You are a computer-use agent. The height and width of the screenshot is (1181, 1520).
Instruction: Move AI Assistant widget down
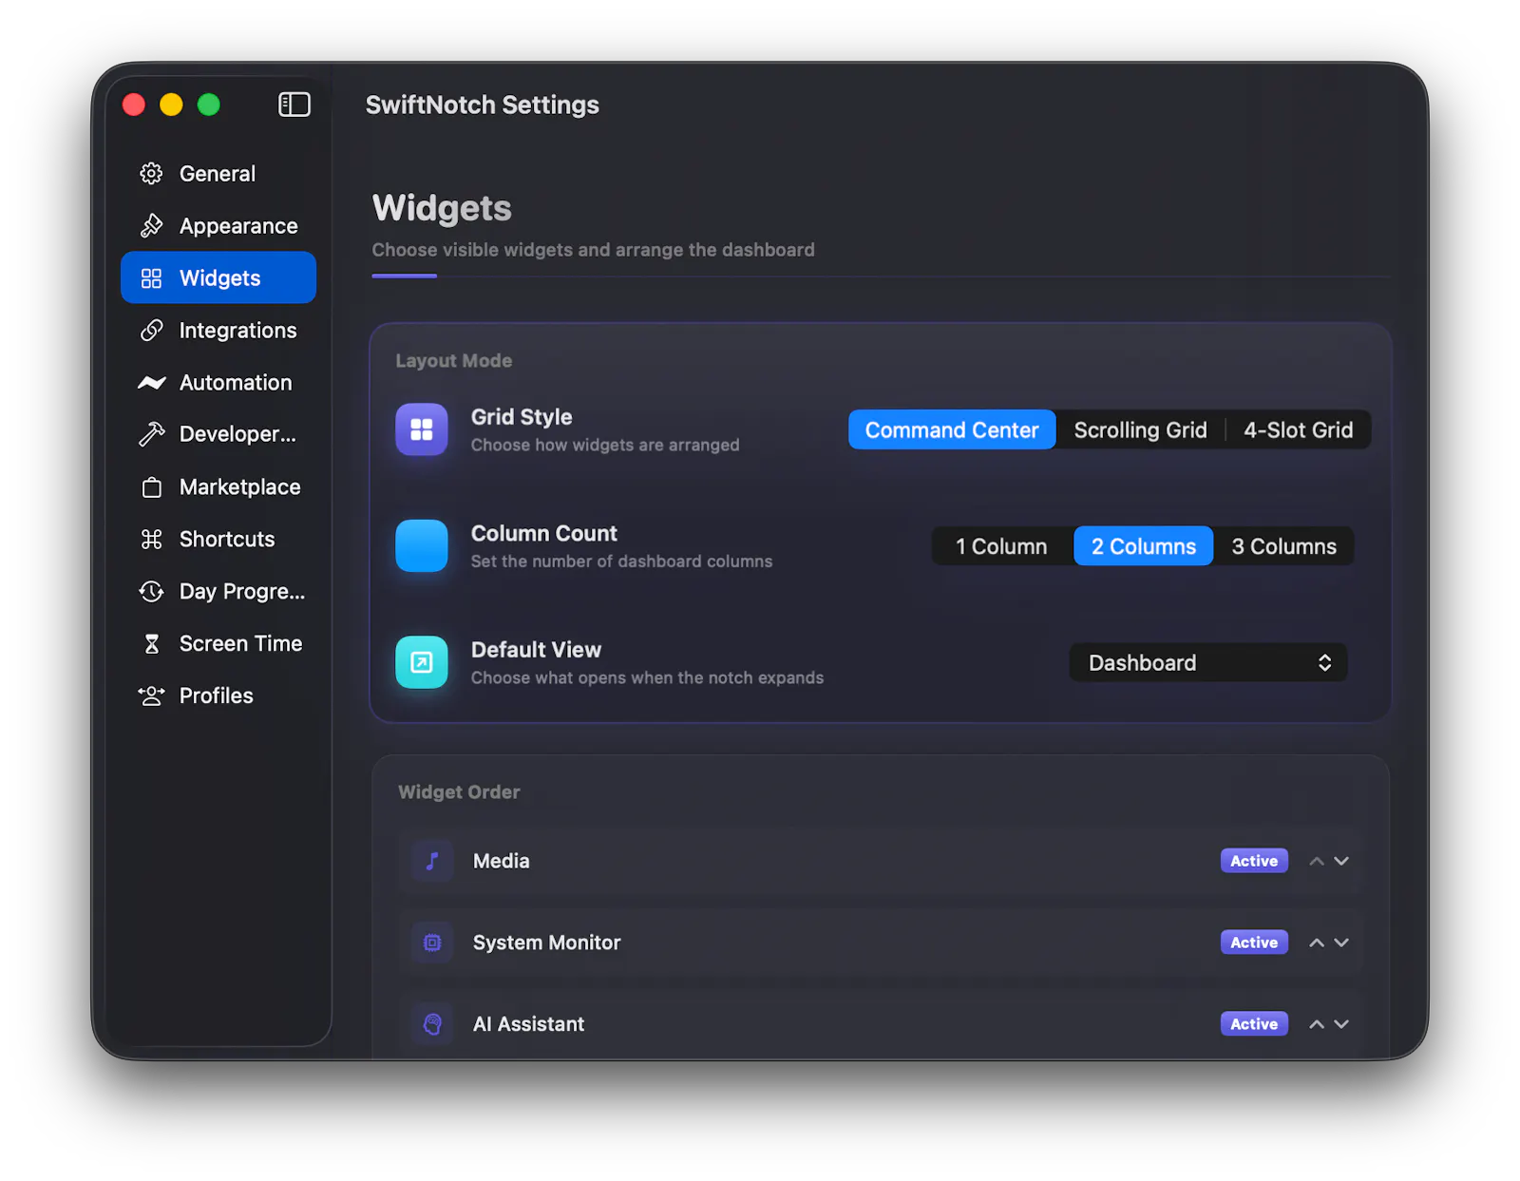[1341, 1025]
